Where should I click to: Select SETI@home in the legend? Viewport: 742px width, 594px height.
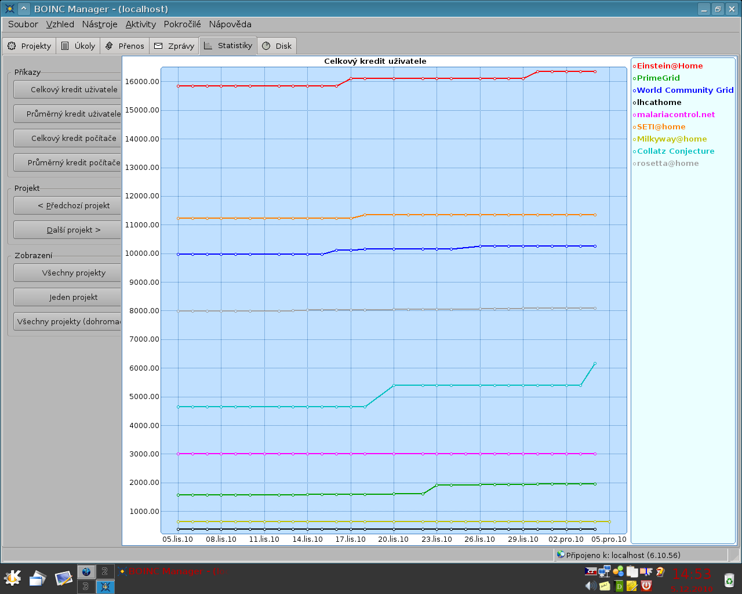coord(659,127)
